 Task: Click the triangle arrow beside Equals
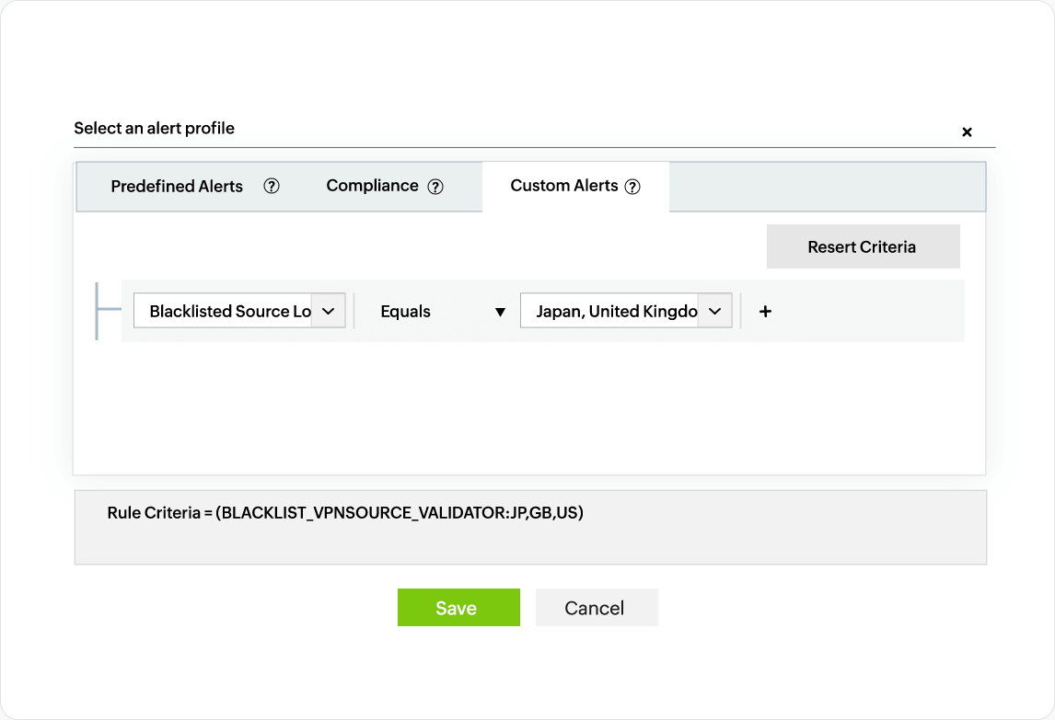[500, 312]
